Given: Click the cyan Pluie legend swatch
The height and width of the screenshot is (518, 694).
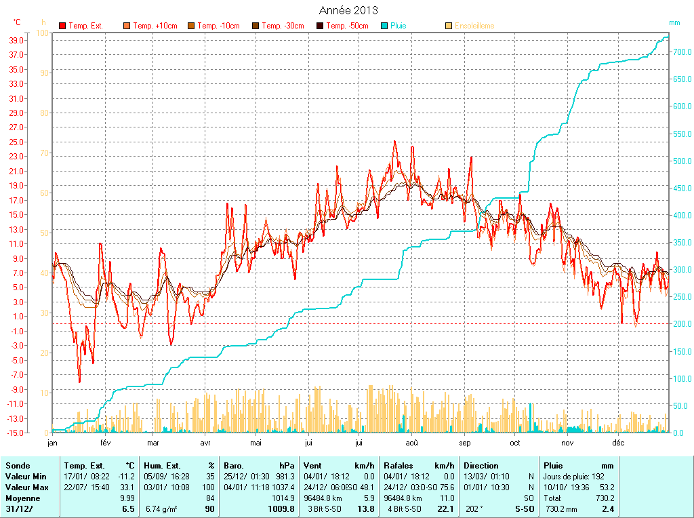Looking at the screenshot, I should click(x=384, y=26).
